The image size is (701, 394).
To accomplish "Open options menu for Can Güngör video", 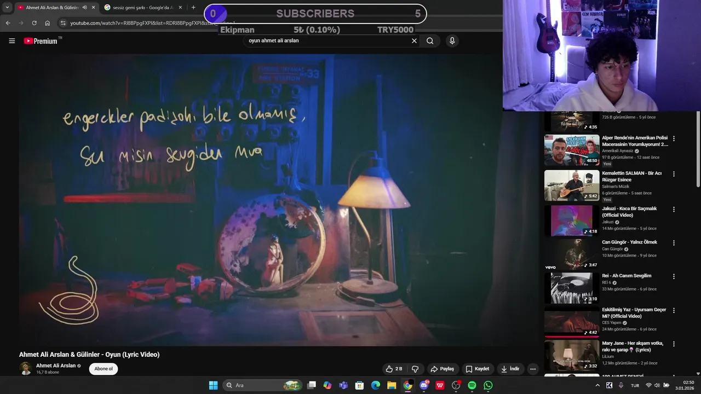I will (674, 243).
